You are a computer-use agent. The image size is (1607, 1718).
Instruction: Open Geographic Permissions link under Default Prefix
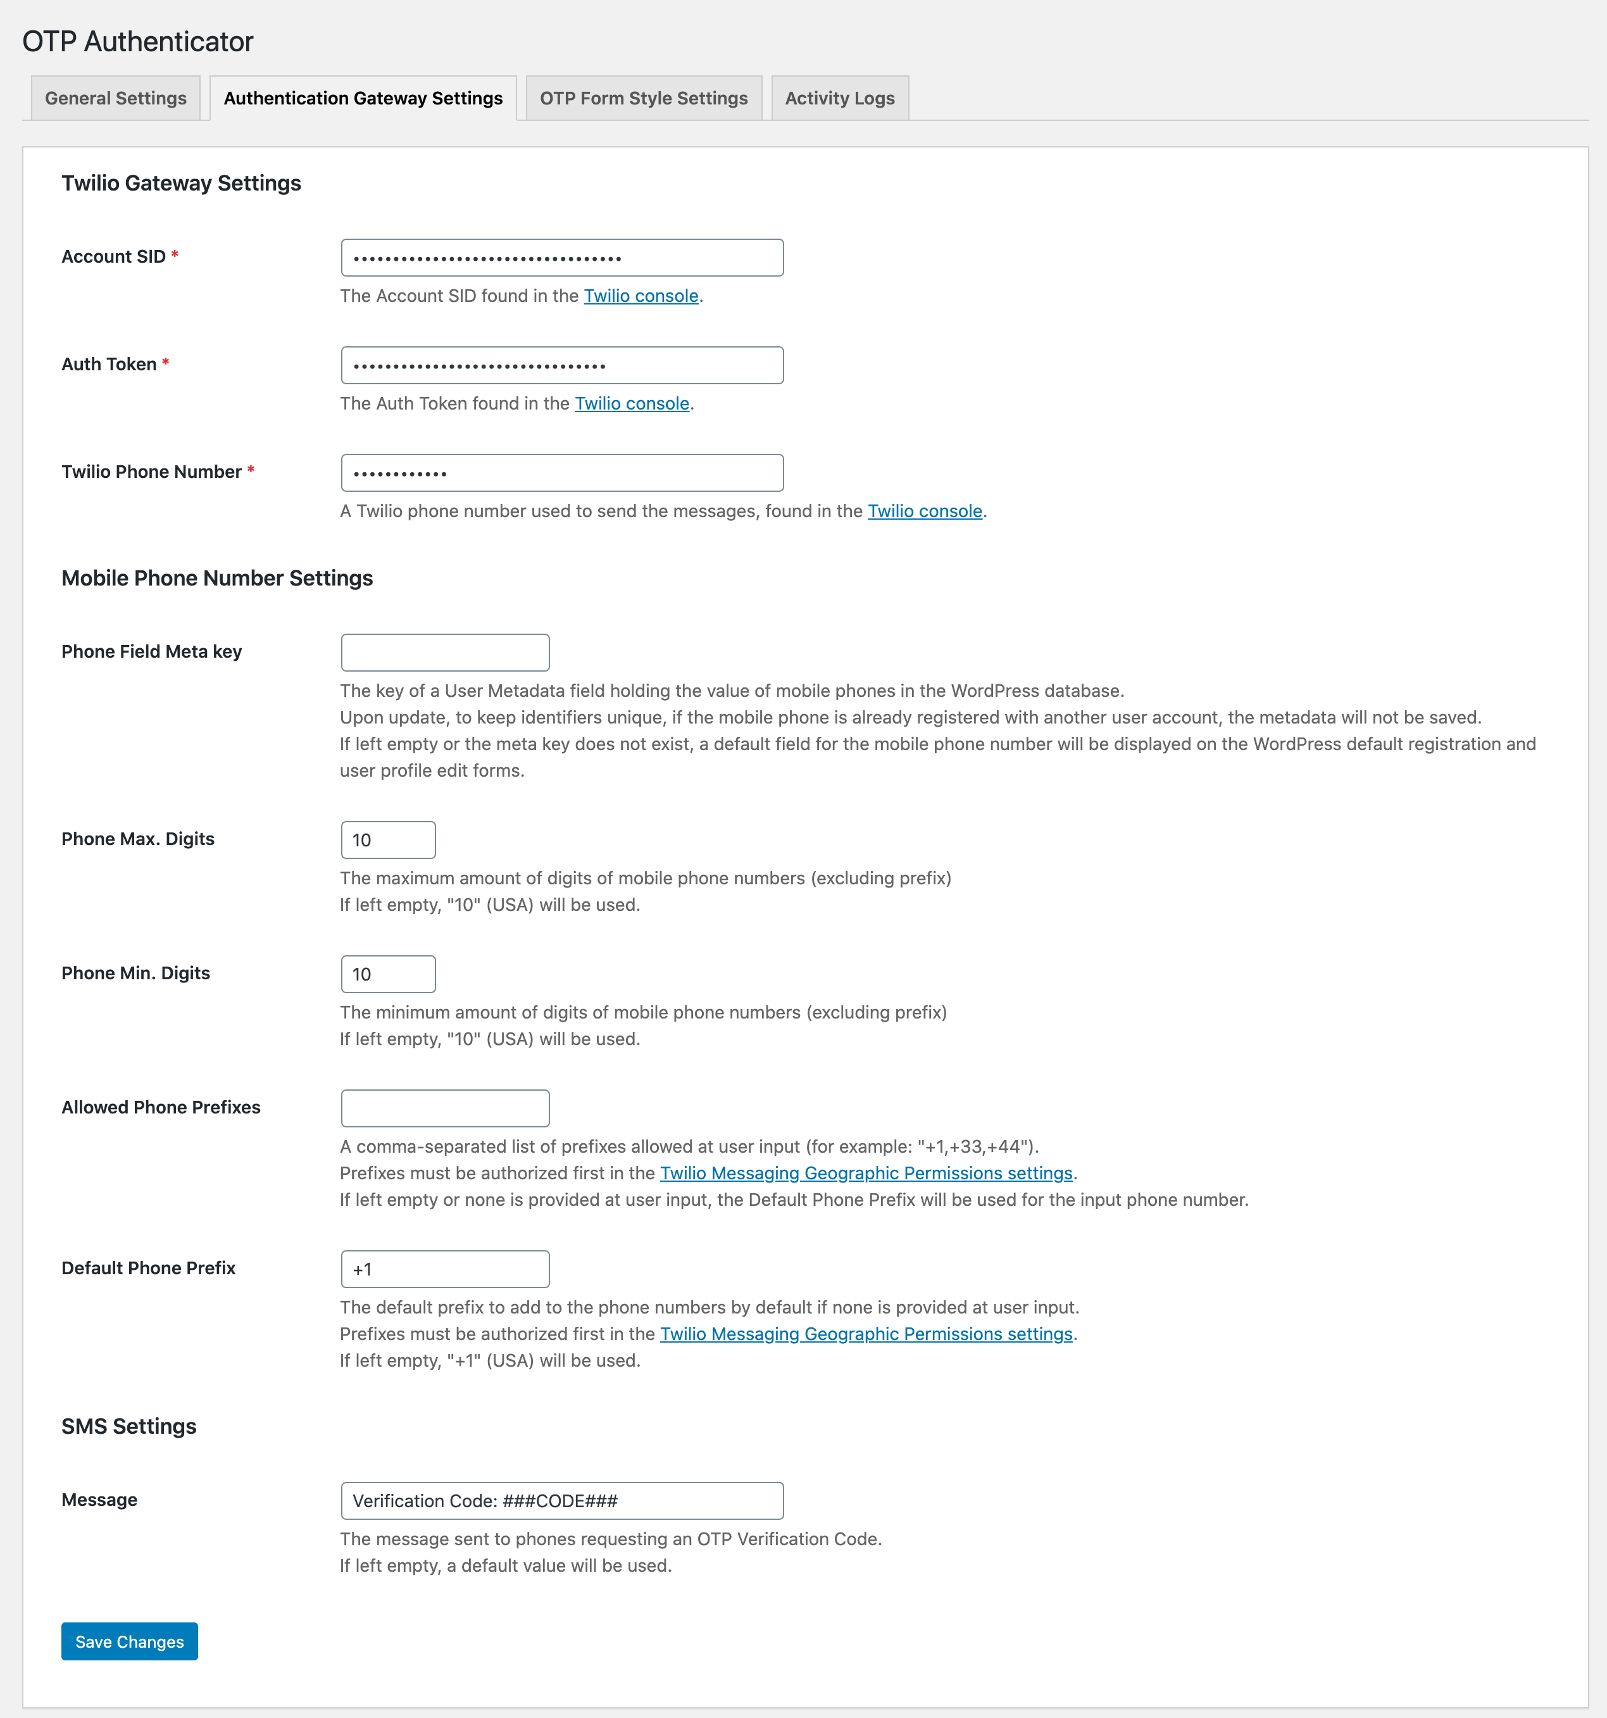(x=866, y=1333)
